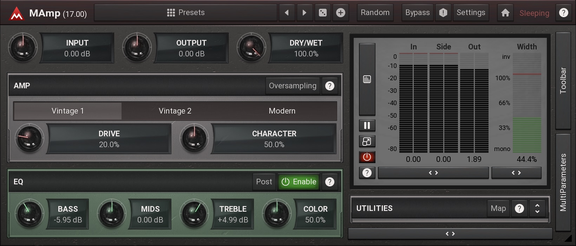Click the next preset arrow
Image resolution: width=576 pixels, height=246 pixels.
pyautogui.click(x=305, y=13)
